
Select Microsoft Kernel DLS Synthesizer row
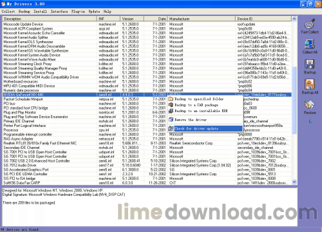pos(147,42)
